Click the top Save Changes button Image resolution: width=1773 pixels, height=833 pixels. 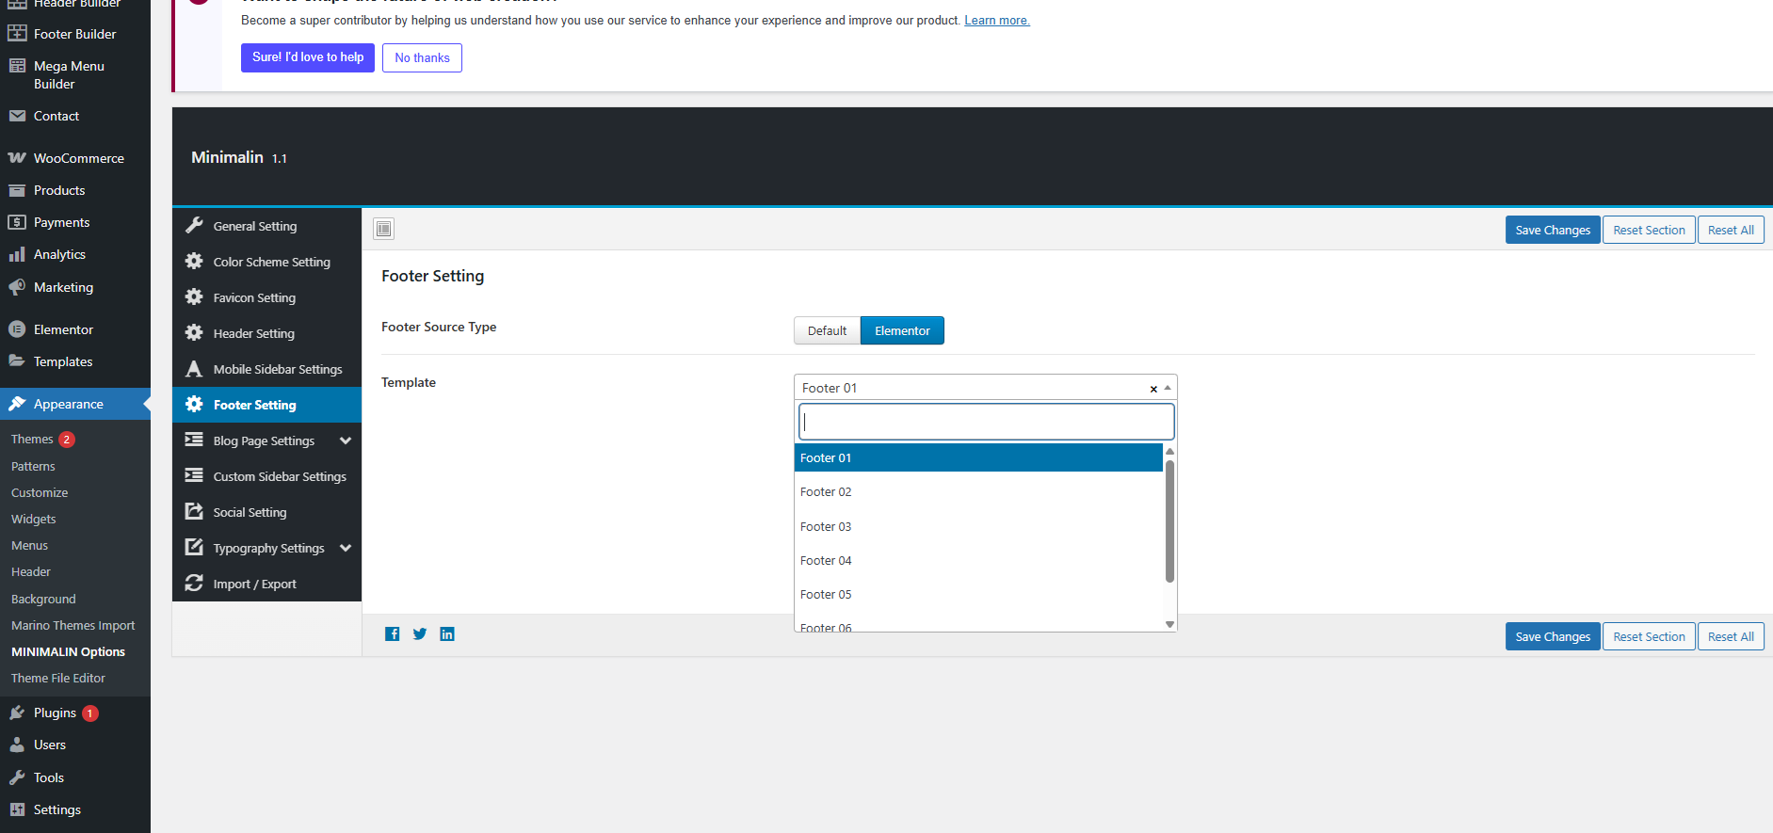(x=1552, y=230)
